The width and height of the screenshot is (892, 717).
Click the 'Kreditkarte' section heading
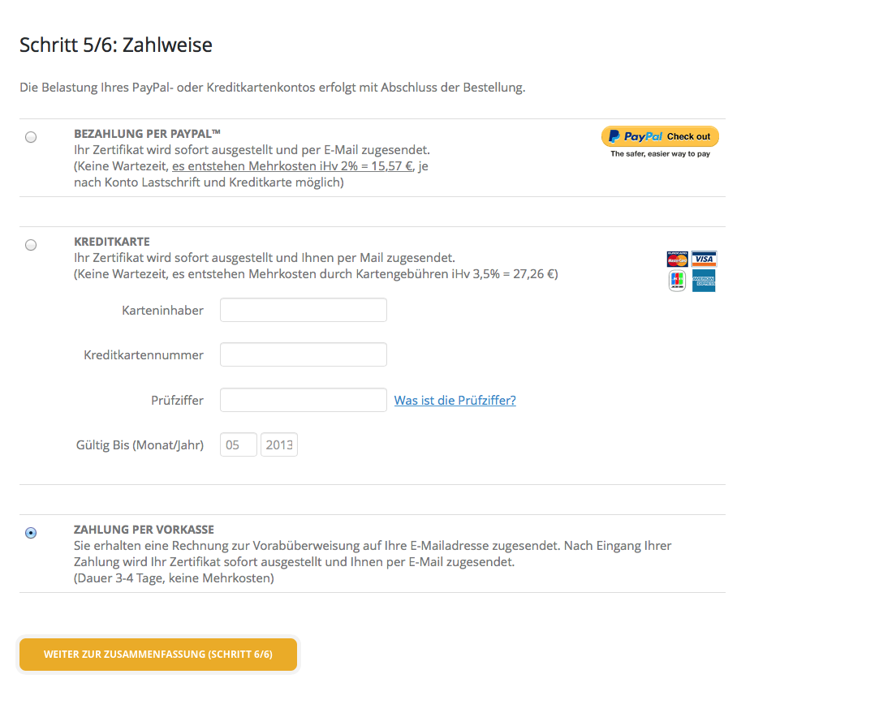click(111, 242)
